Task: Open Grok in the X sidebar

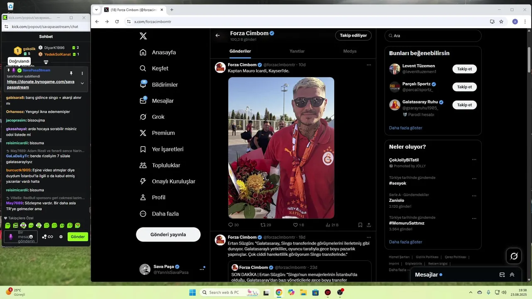Action: [x=152, y=117]
